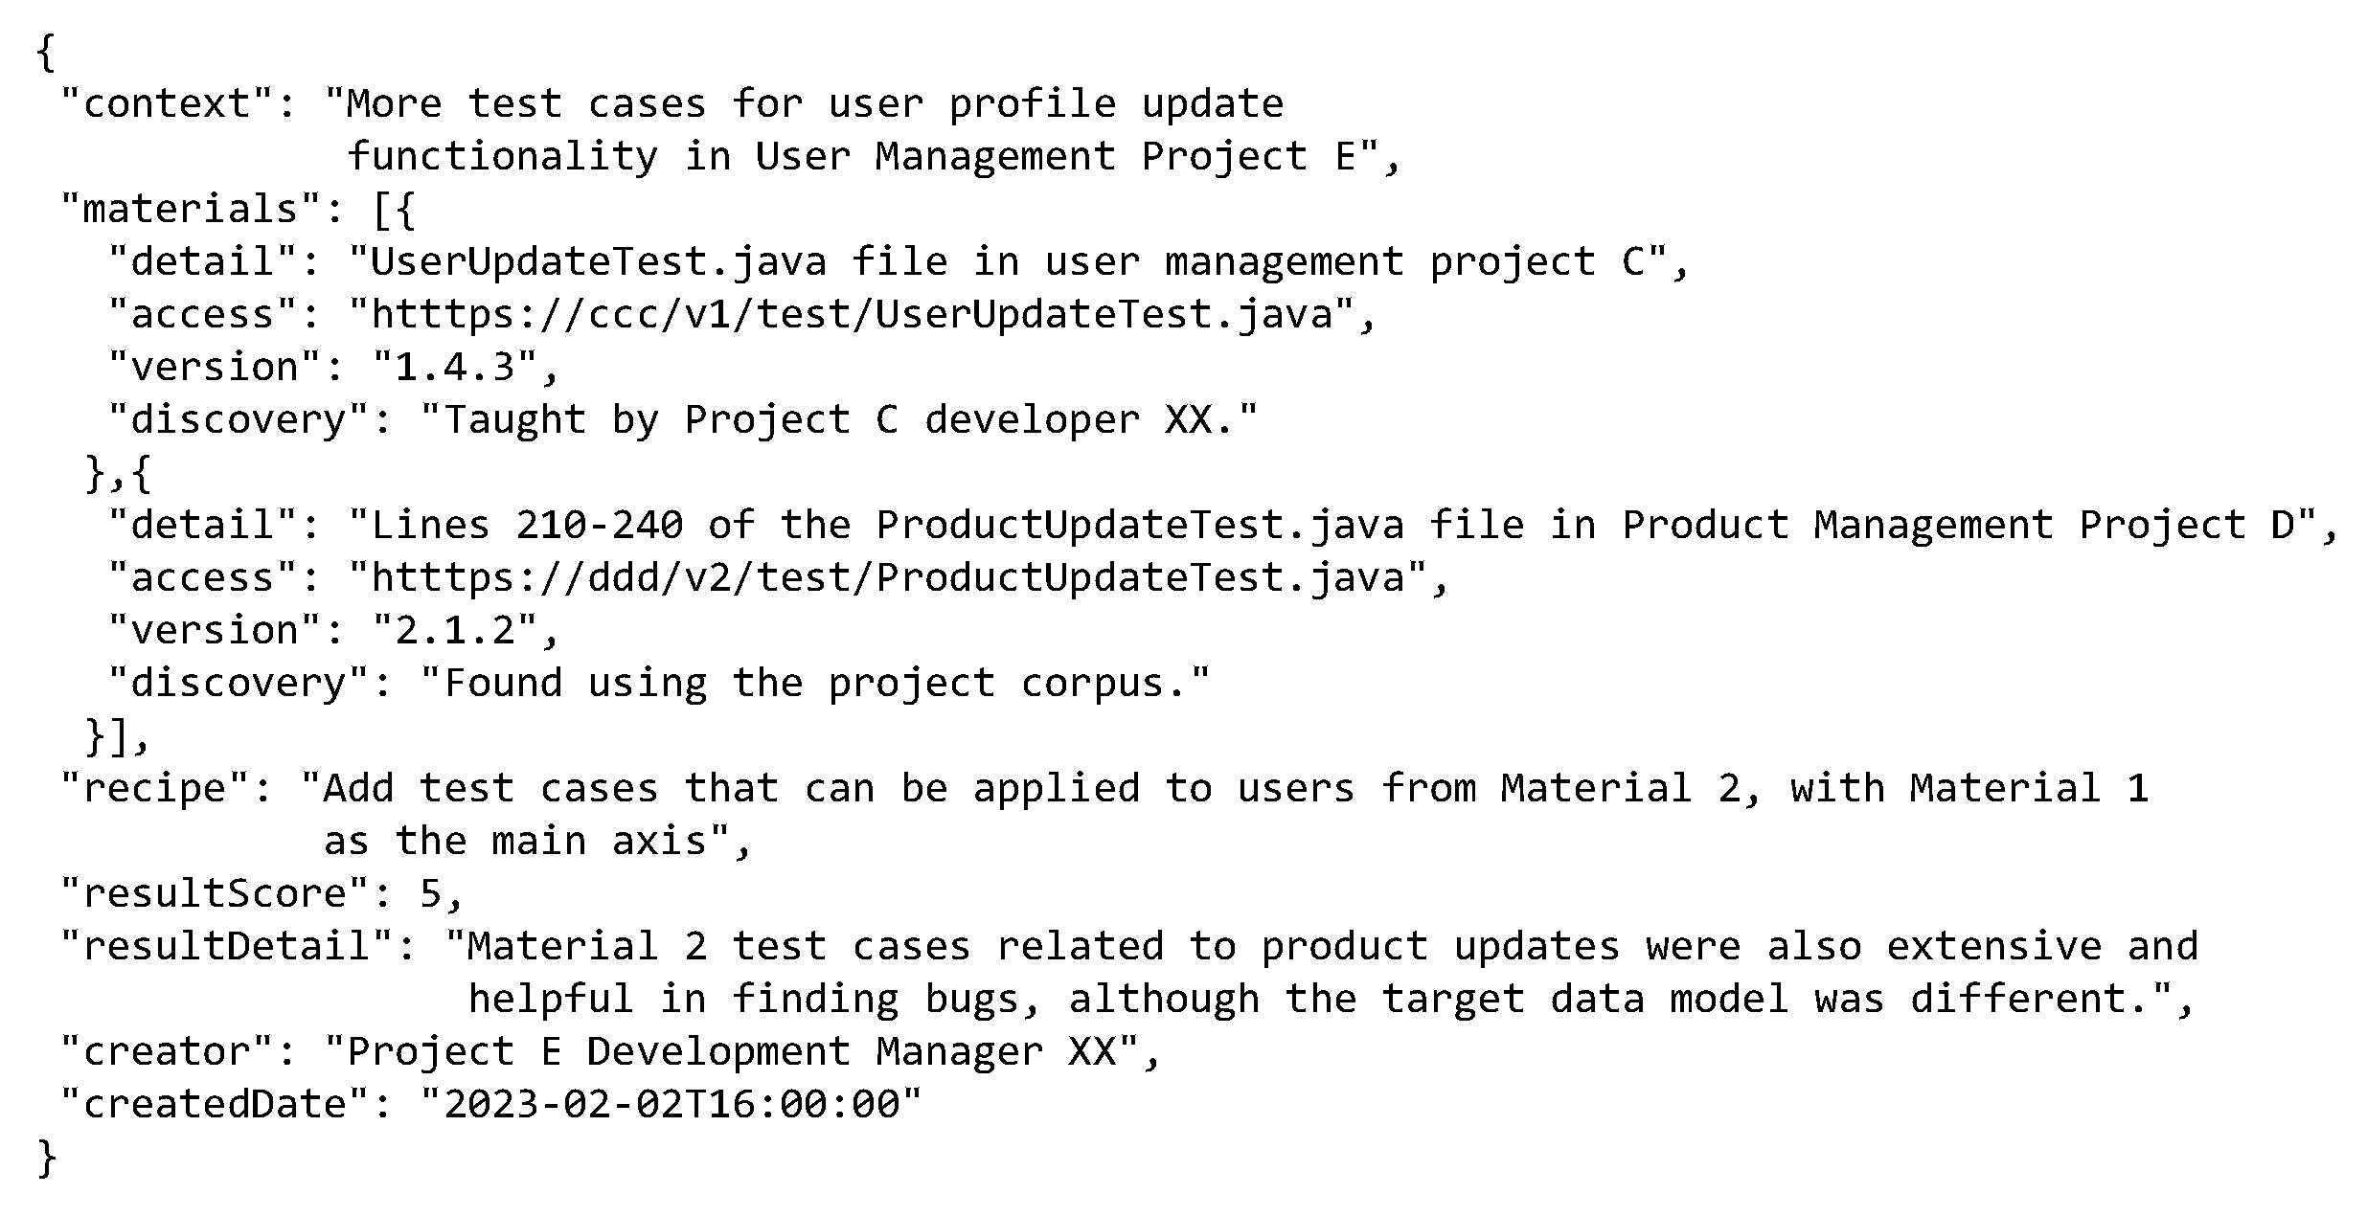Click the "creator" key label
2367x1216 pixels.
(169, 1051)
